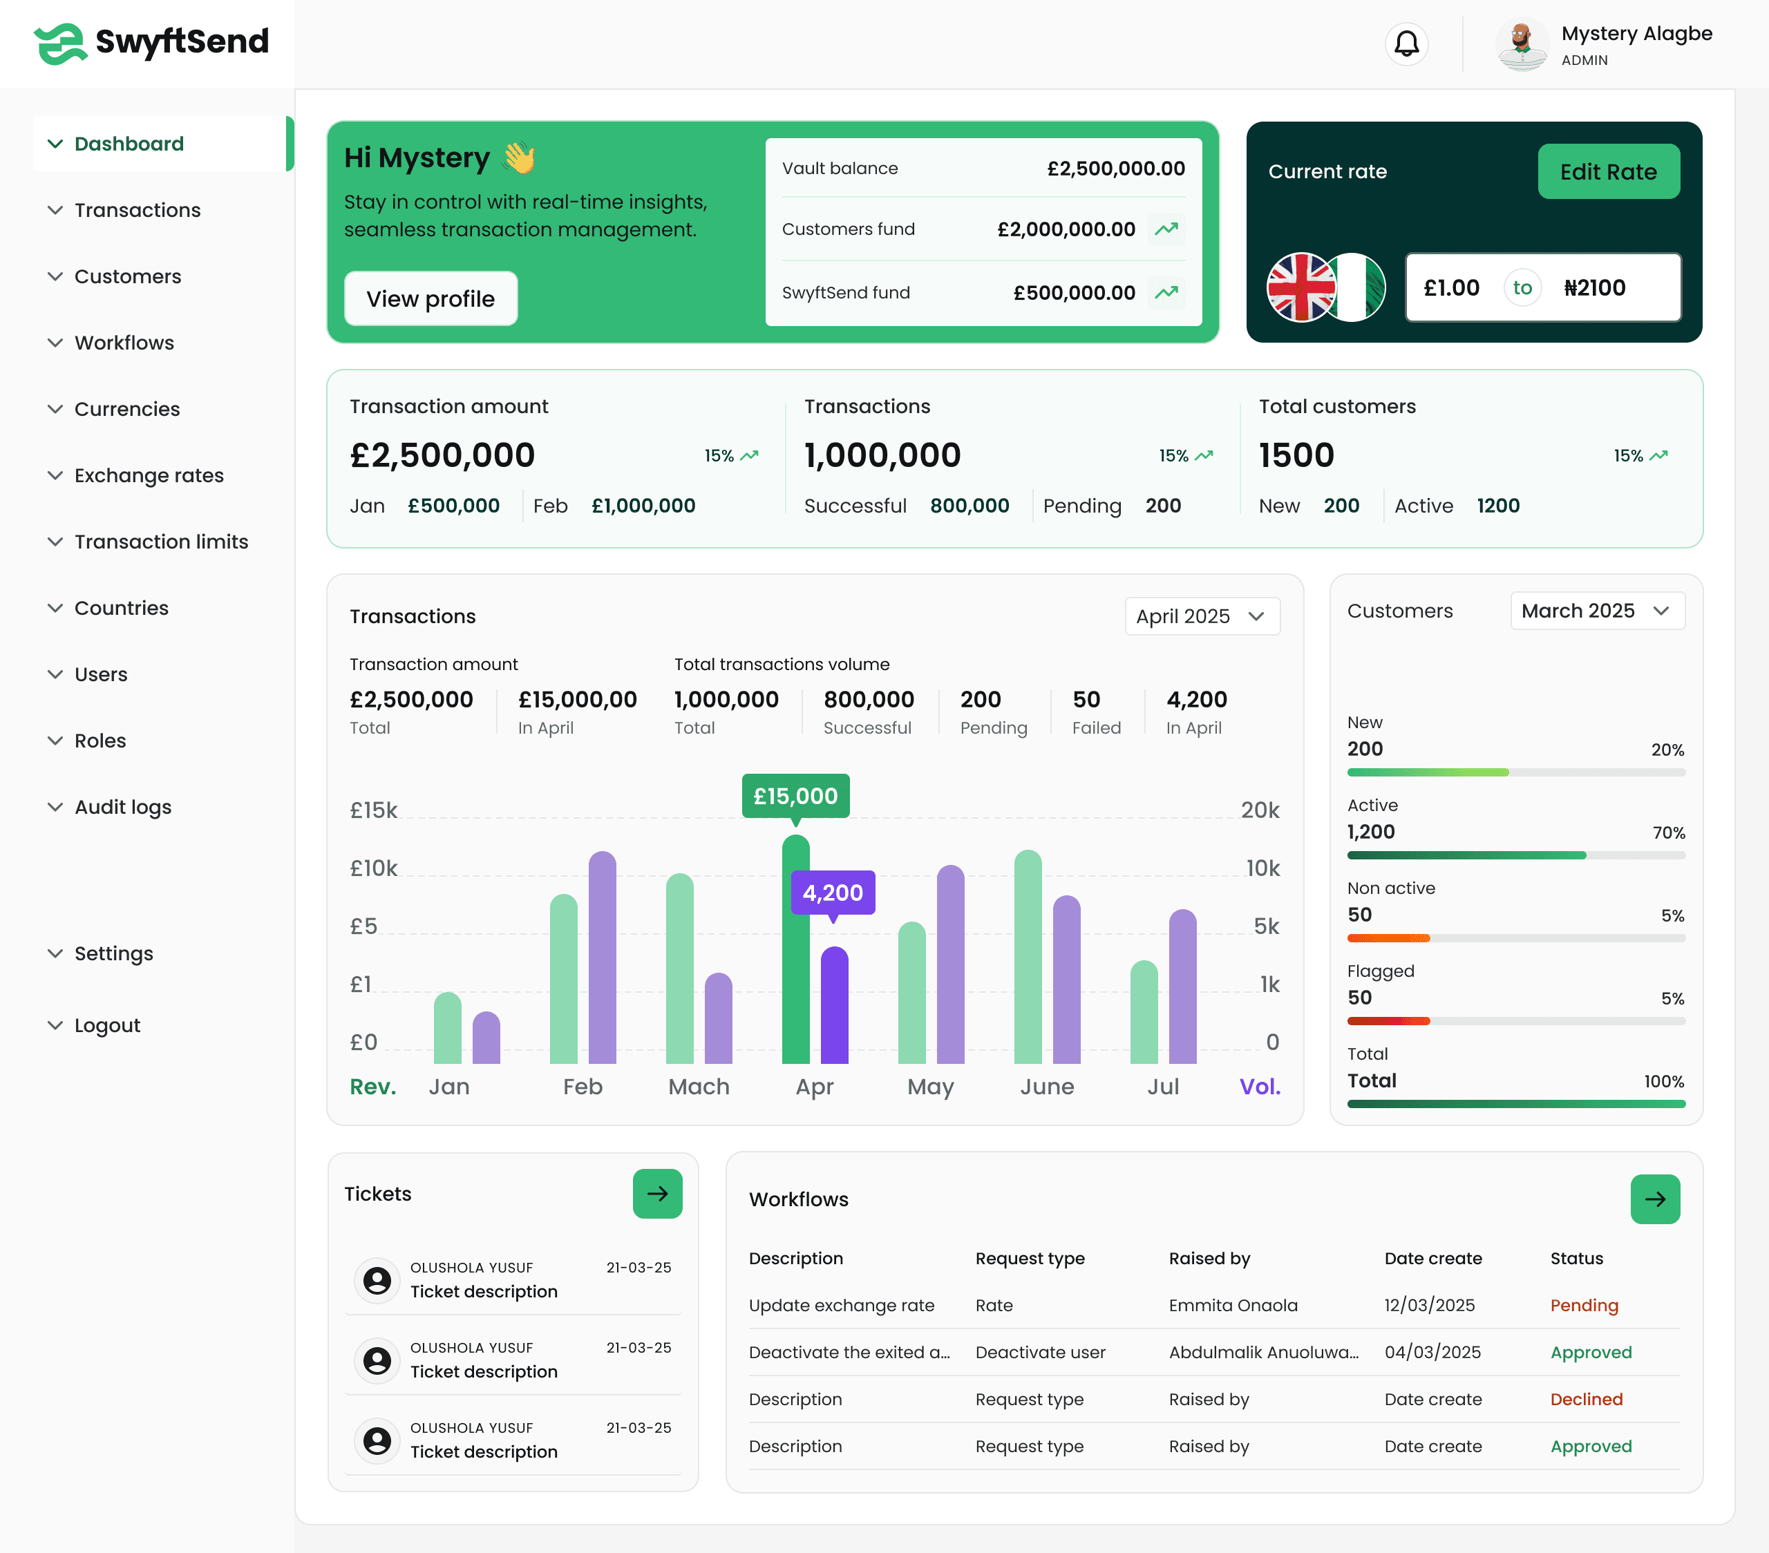The width and height of the screenshot is (1769, 1553).
Task: Click the UK and Nigeria flags icon
Action: [x=1325, y=287]
